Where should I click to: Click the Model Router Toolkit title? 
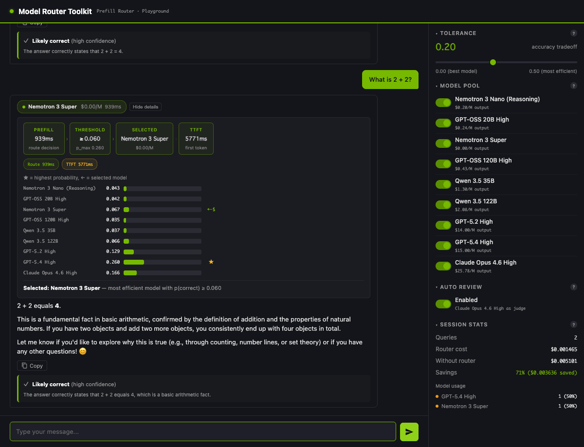click(55, 11)
